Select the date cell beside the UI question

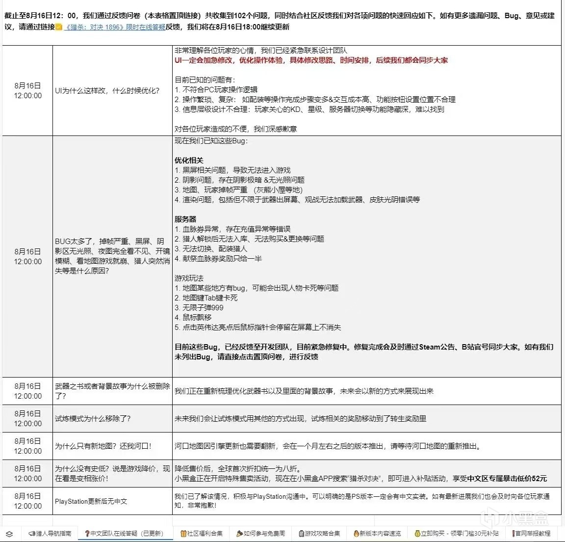pyautogui.click(x=28, y=90)
